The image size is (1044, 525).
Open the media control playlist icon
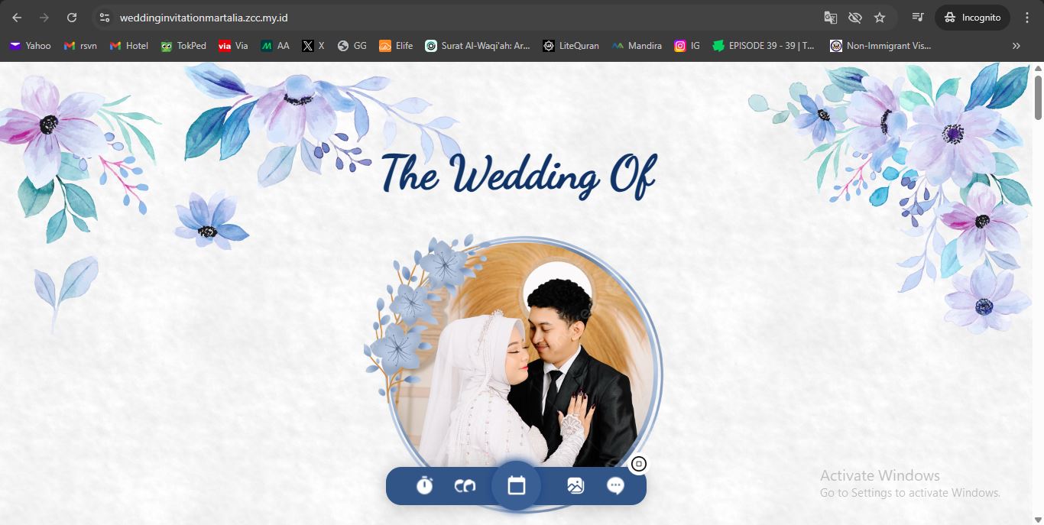point(918,18)
